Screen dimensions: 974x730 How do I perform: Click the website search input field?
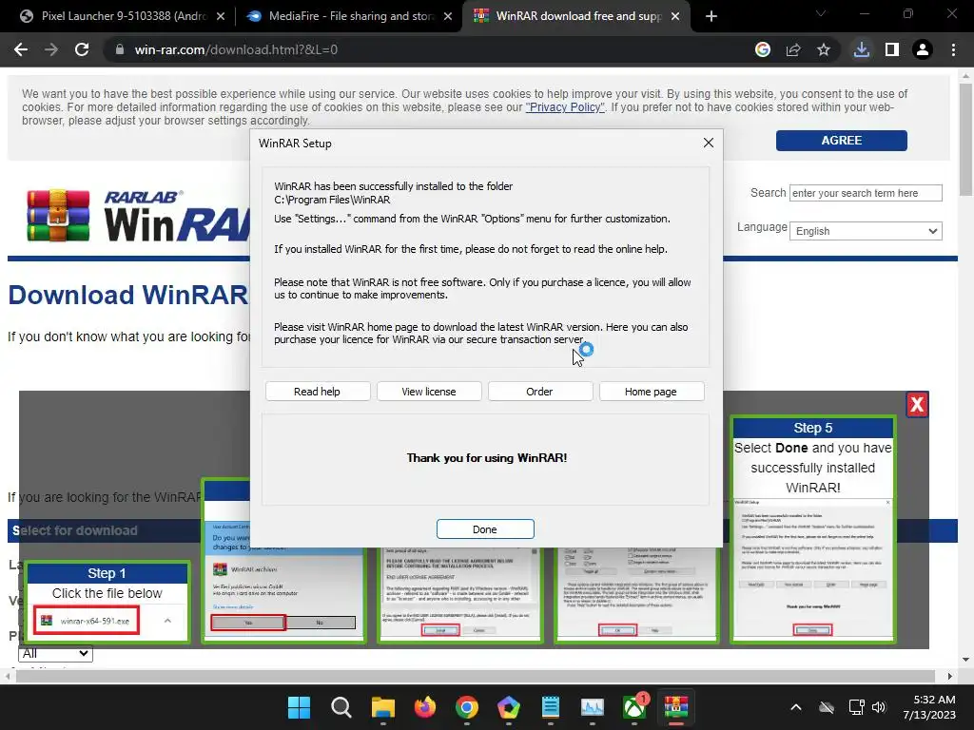pyautogui.click(x=866, y=193)
